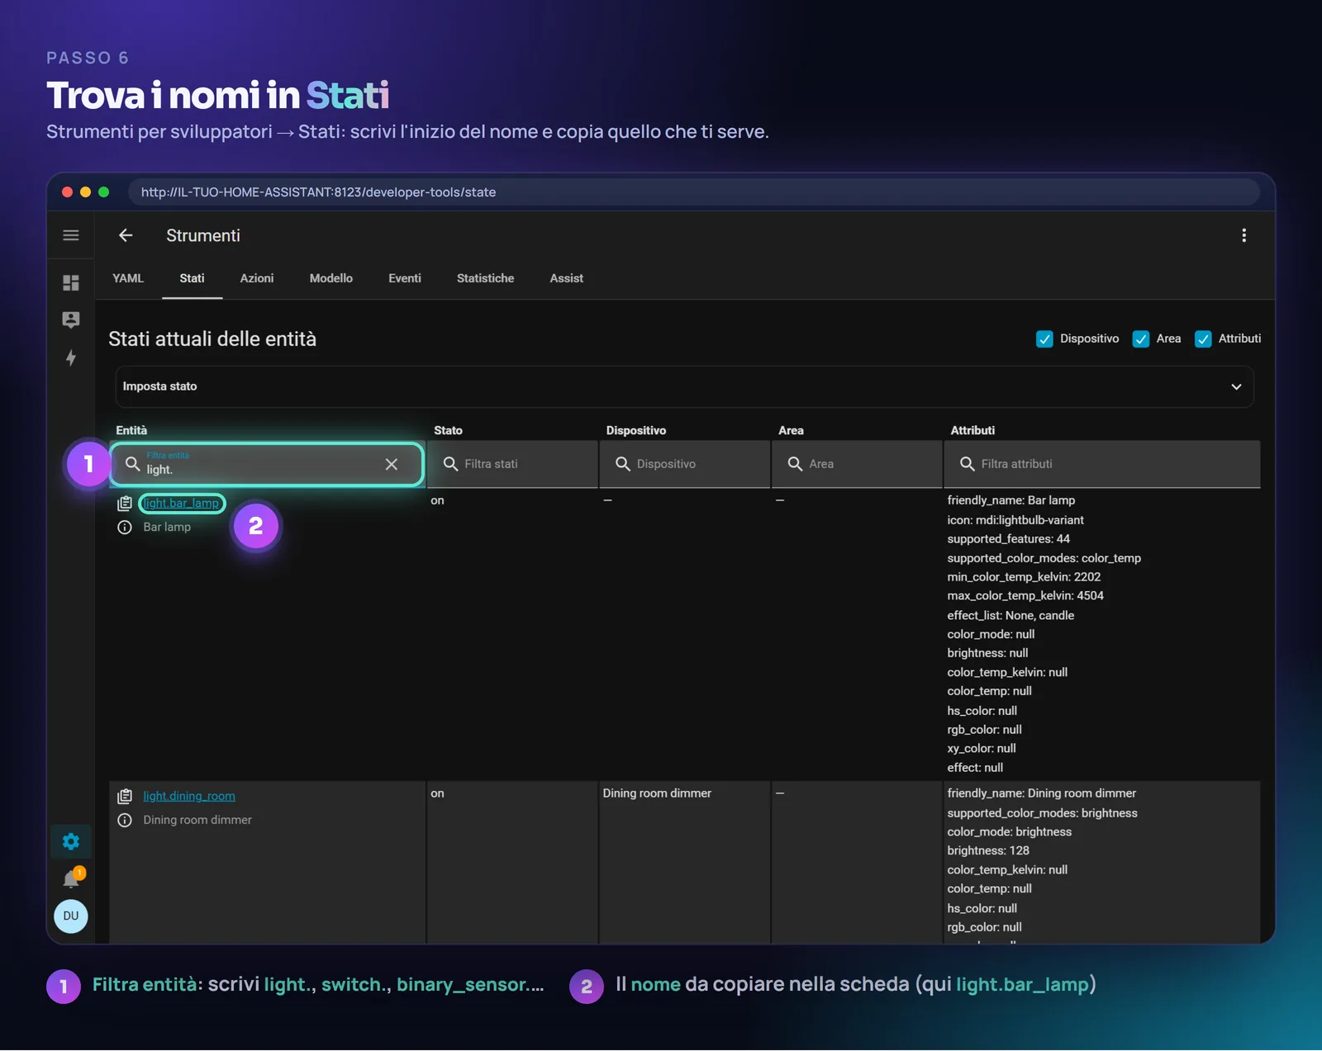
Task: Open the three-dot overflow menu
Action: (x=1244, y=235)
